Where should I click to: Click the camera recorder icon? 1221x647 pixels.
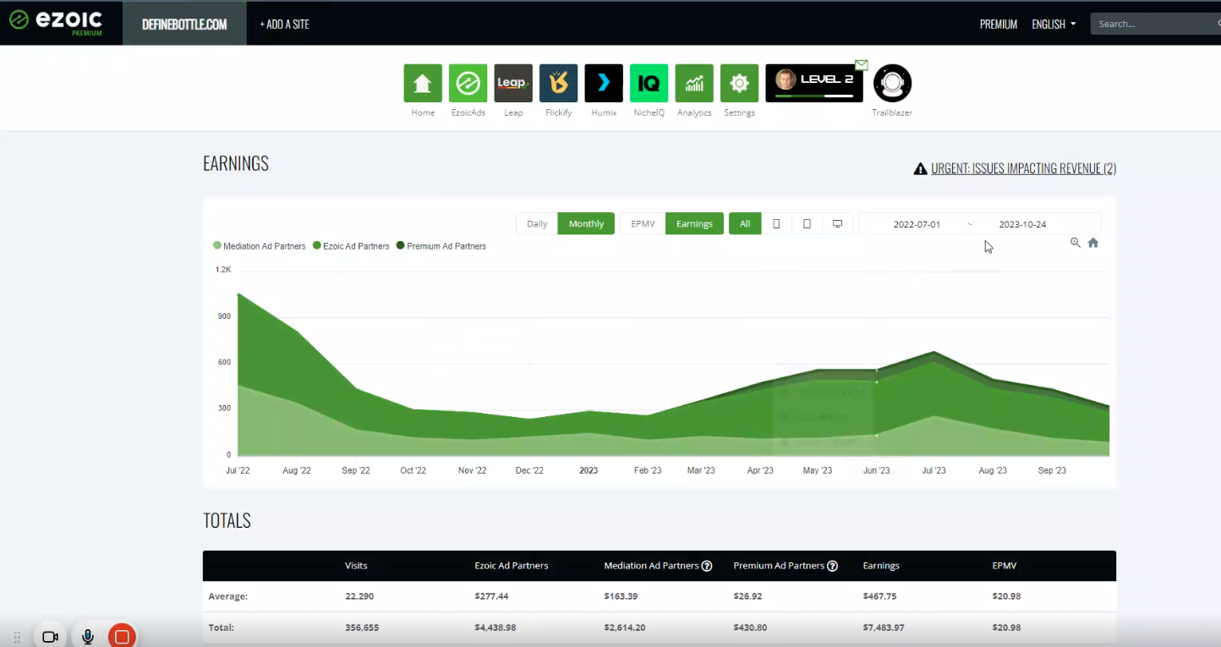tap(50, 637)
